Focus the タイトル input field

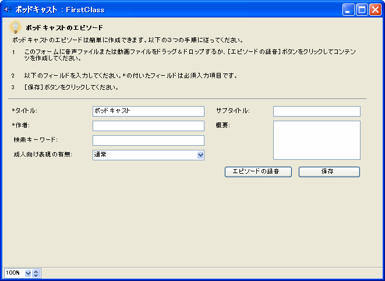pos(148,111)
